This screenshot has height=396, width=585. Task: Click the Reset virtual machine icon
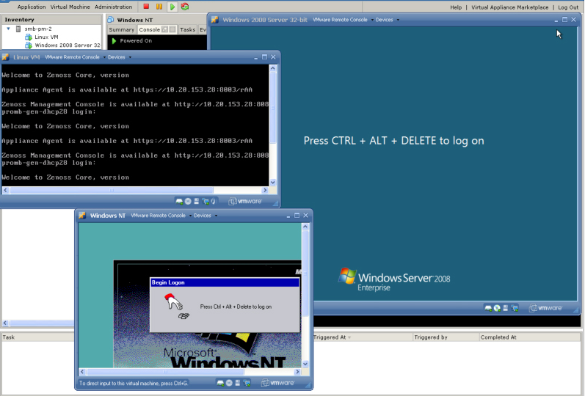pos(185,7)
